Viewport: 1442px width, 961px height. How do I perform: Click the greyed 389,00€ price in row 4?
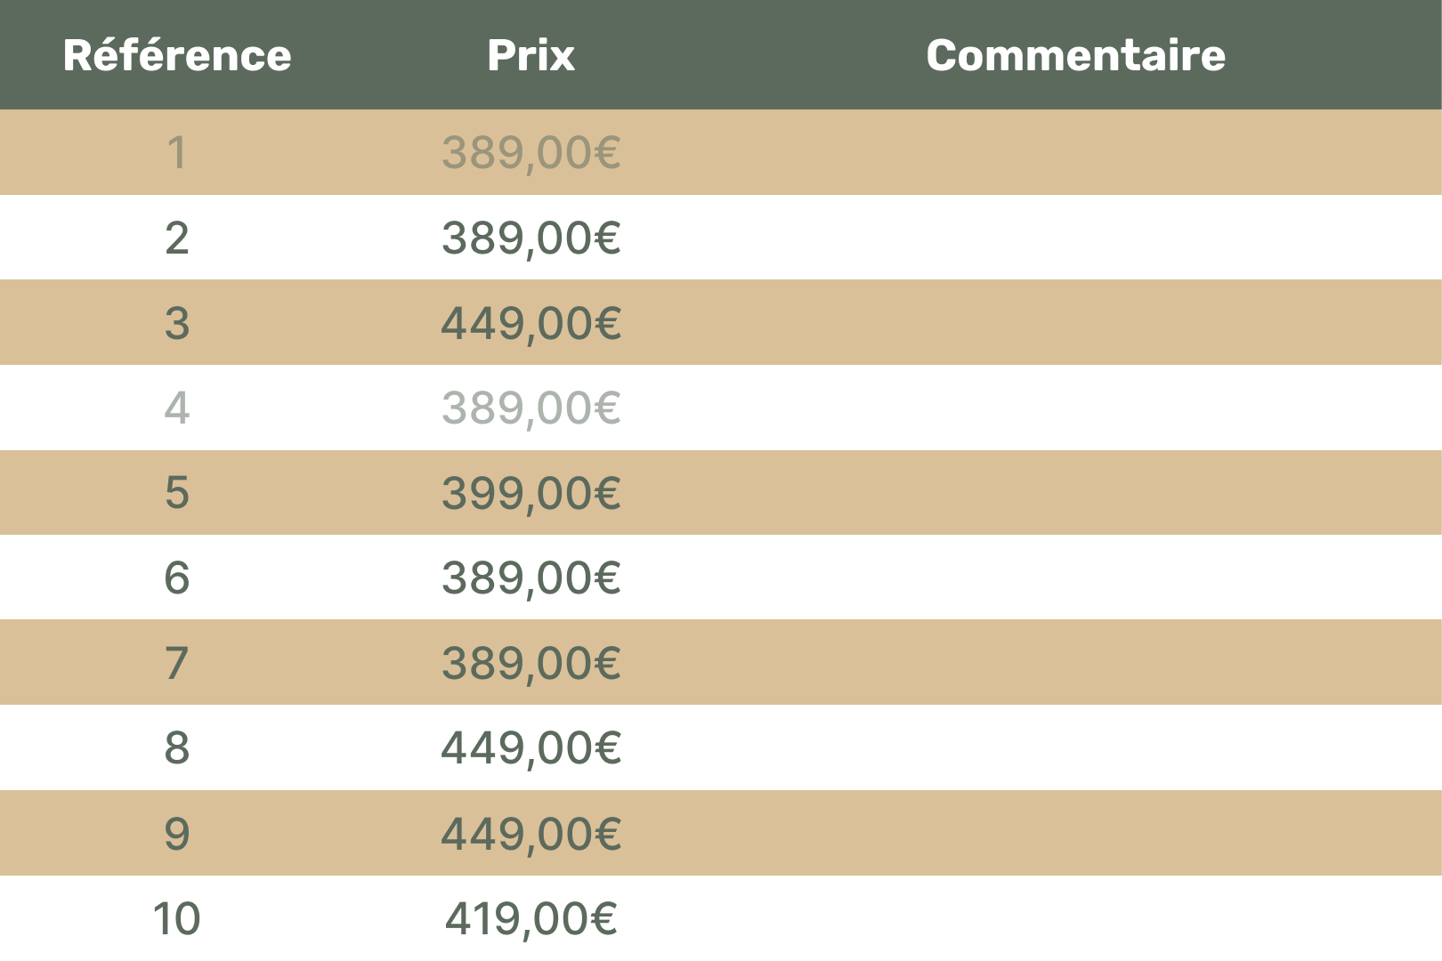(x=531, y=408)
